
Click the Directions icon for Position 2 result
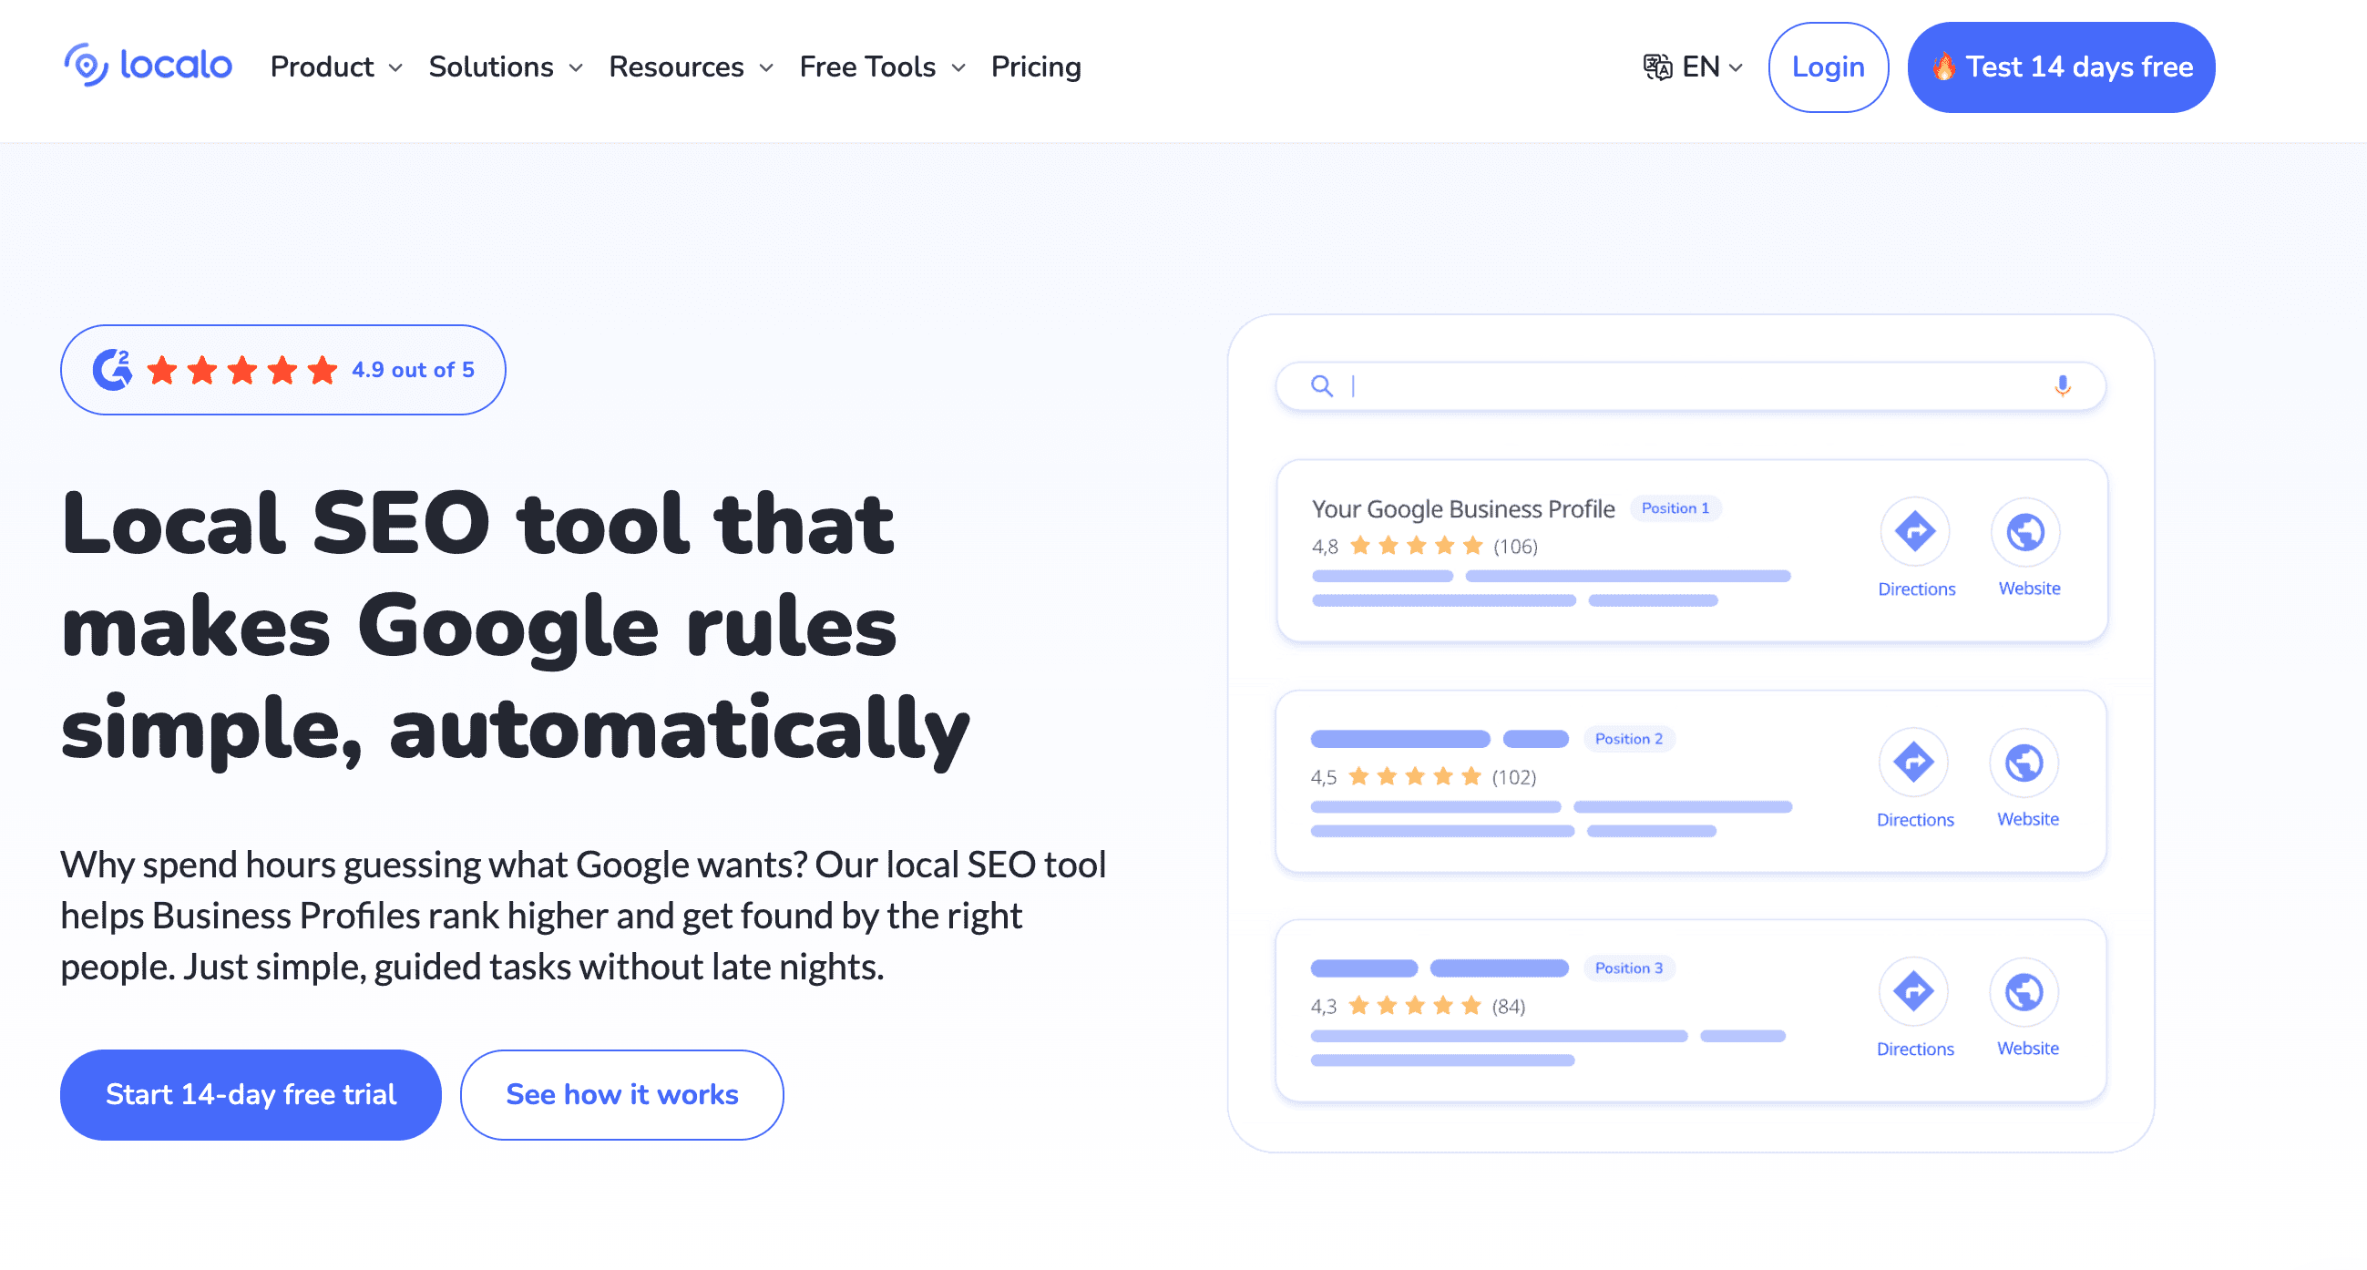(1916, 762)
